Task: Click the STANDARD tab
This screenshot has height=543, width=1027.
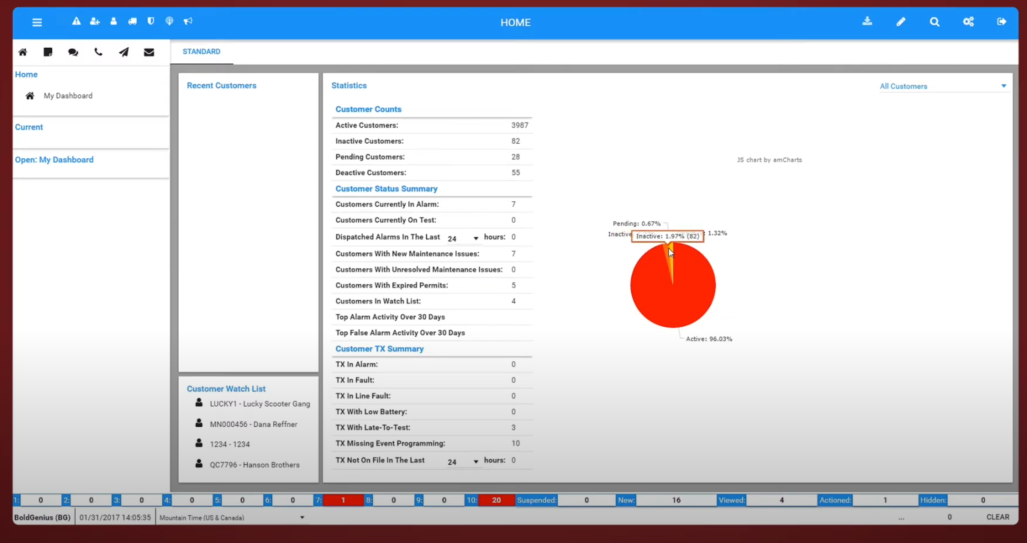Action: pos(201,51)
